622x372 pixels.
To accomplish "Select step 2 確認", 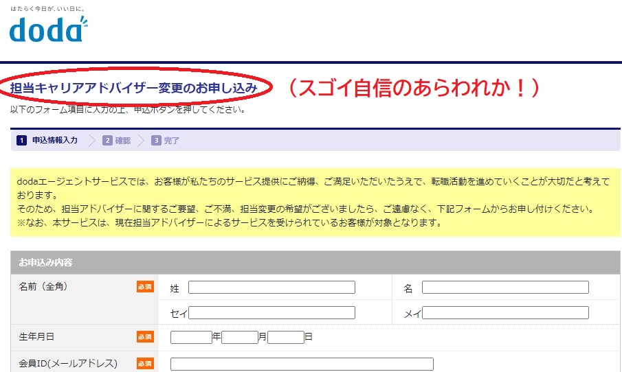I will click(x=116, y=140).
